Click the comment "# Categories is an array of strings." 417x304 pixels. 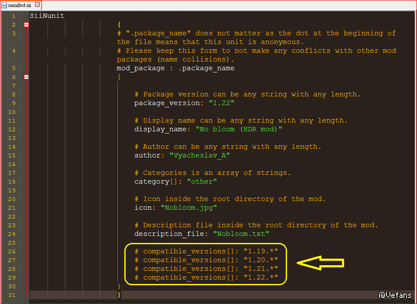click(x=213, y=173)
